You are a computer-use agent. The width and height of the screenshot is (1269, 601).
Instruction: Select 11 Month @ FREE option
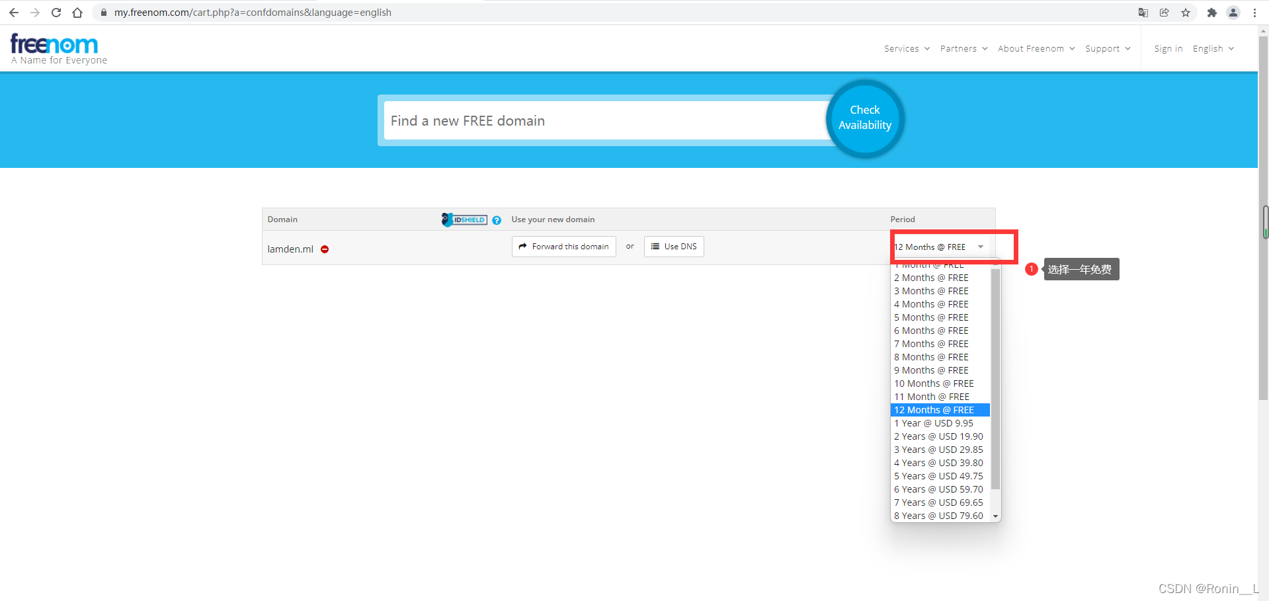point(940,397)
